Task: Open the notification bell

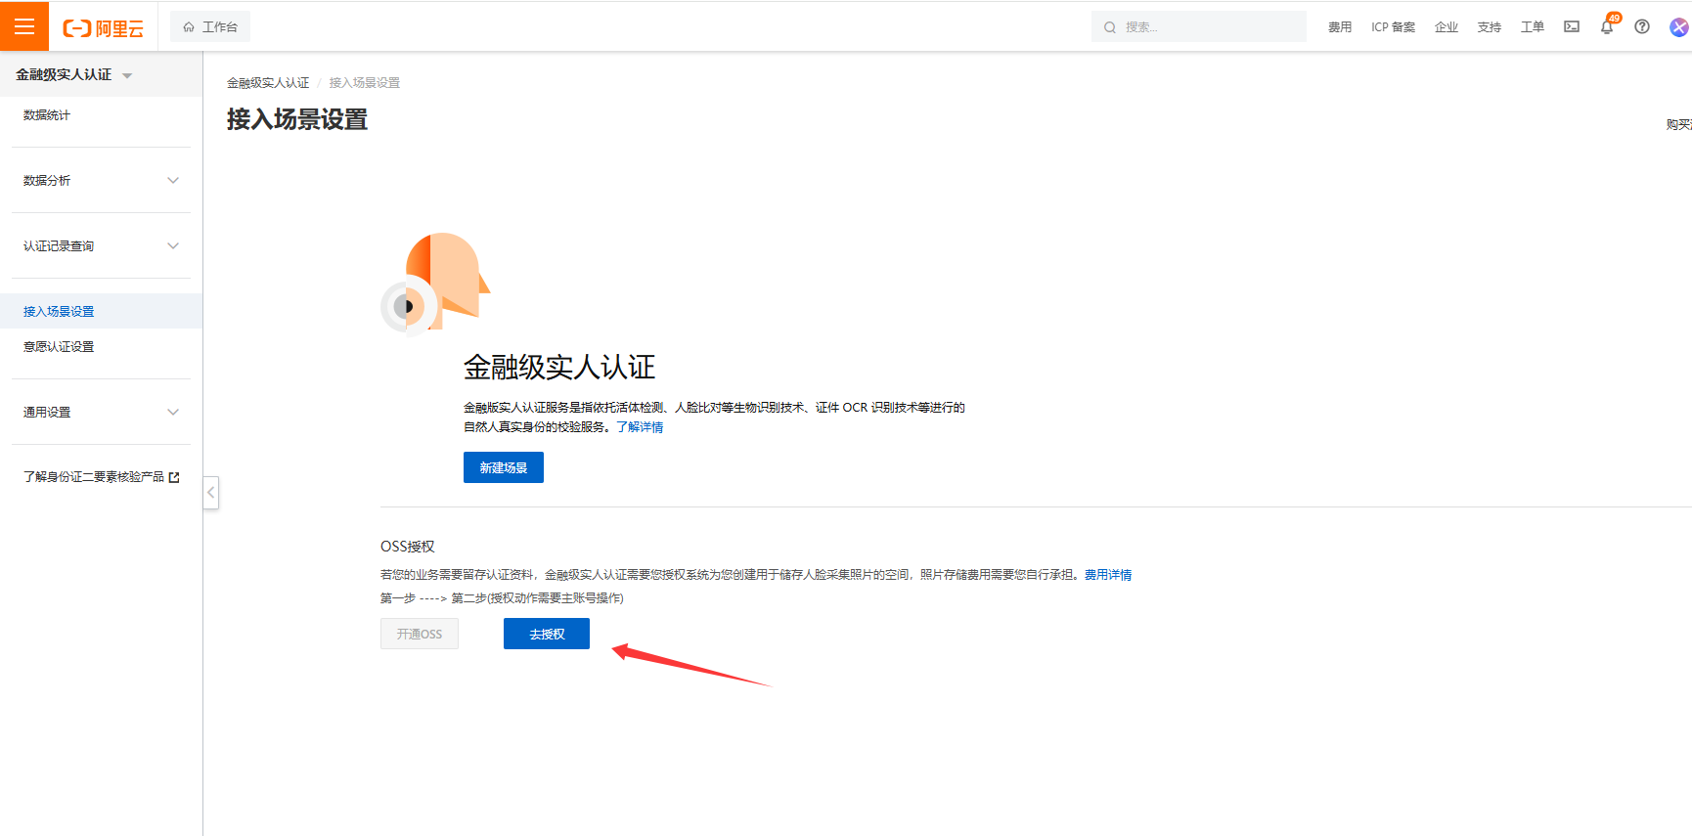Action: point(1606,27)
